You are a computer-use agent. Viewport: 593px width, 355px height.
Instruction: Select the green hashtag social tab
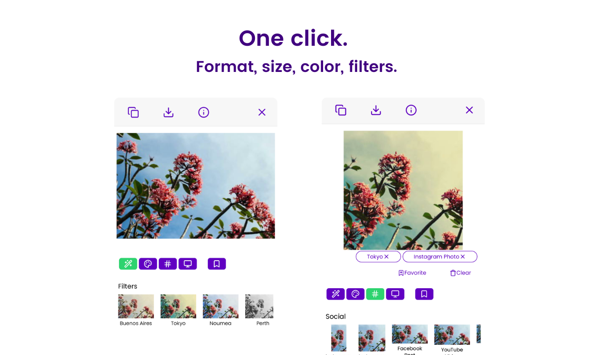point(375,294)
